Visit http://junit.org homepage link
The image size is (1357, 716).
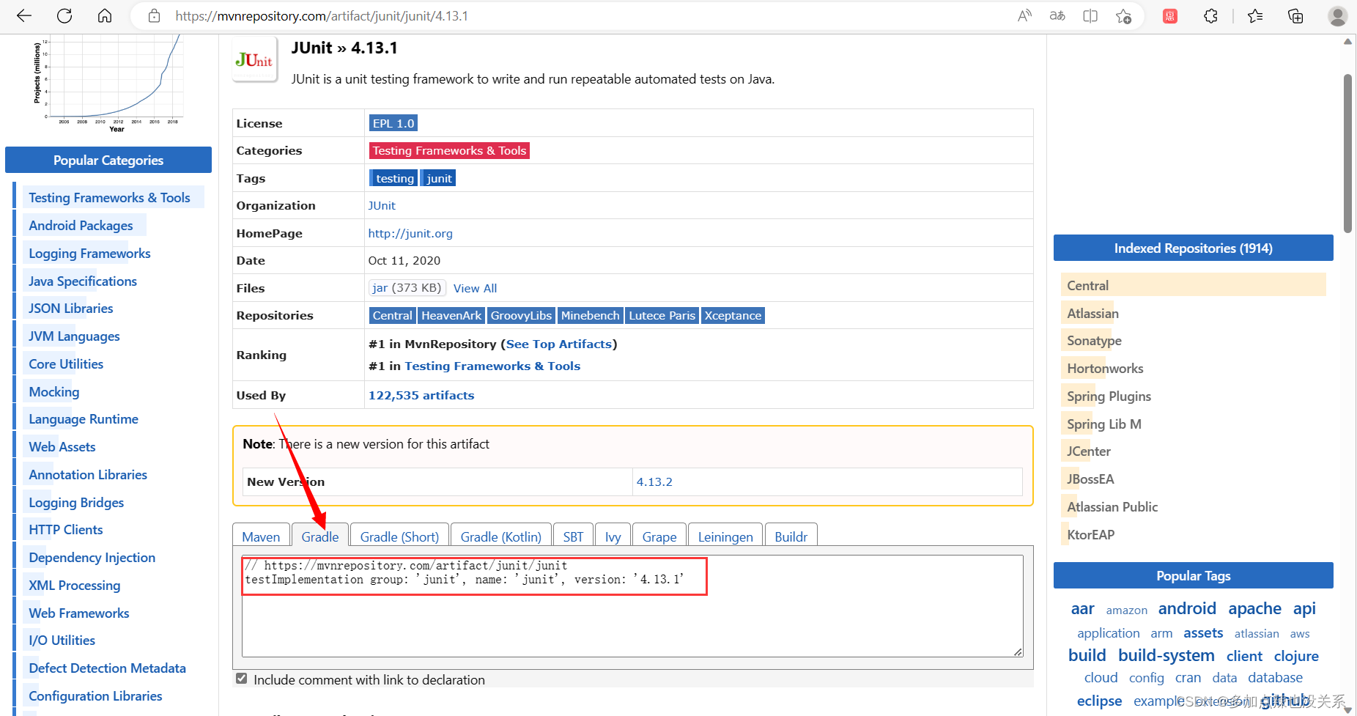410,233
